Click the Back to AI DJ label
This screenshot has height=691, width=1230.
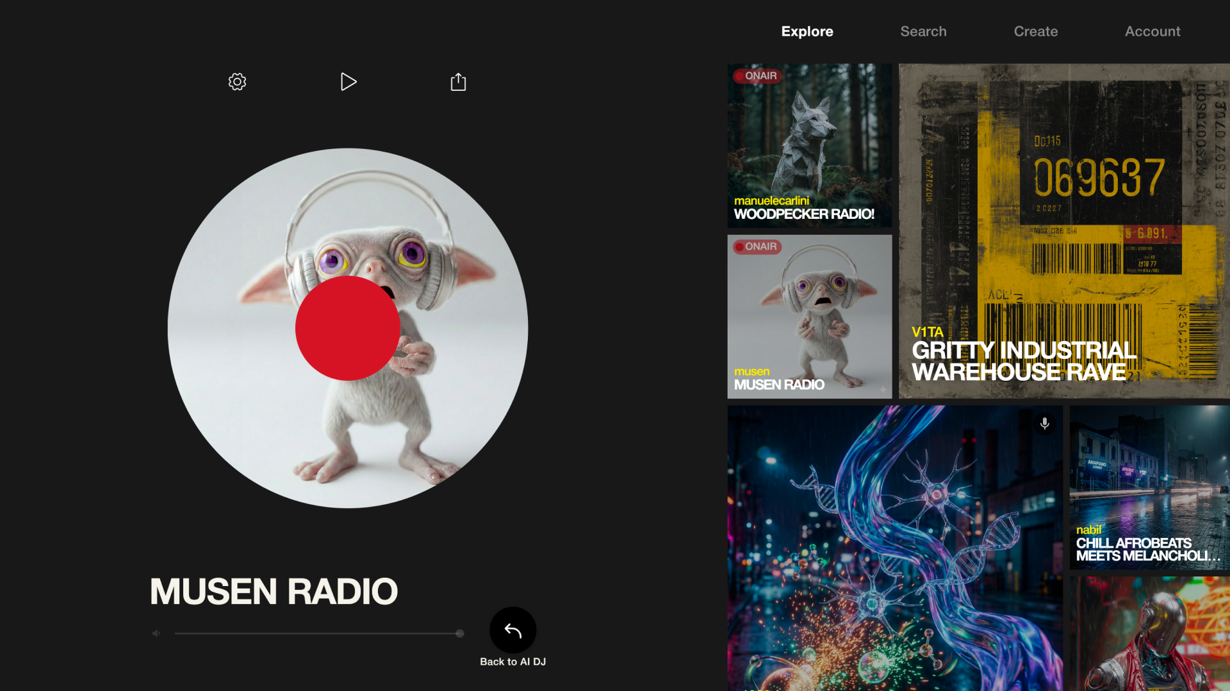(x=512, y=662)
